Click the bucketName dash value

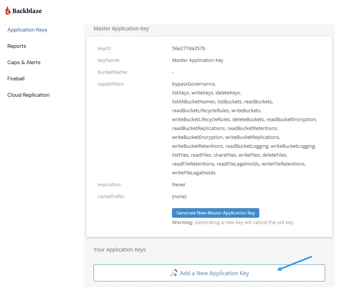tap(173, 72)
